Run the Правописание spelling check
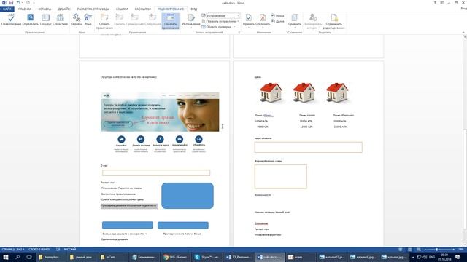This screenshot has height=262, width=467. click(x=12, y=20)
